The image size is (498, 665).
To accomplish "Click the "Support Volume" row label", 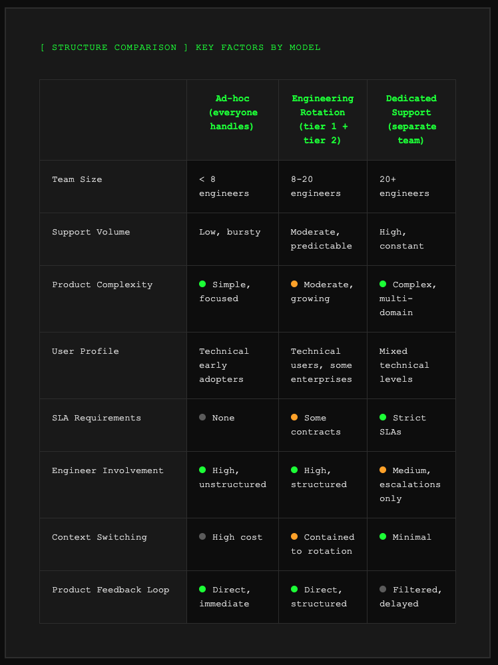I will click(91, 232).
